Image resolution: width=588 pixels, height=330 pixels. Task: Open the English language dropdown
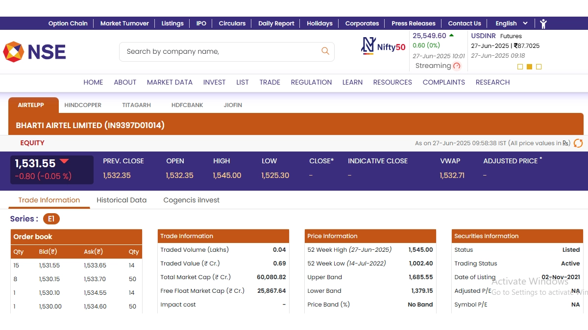coord(512,23)
